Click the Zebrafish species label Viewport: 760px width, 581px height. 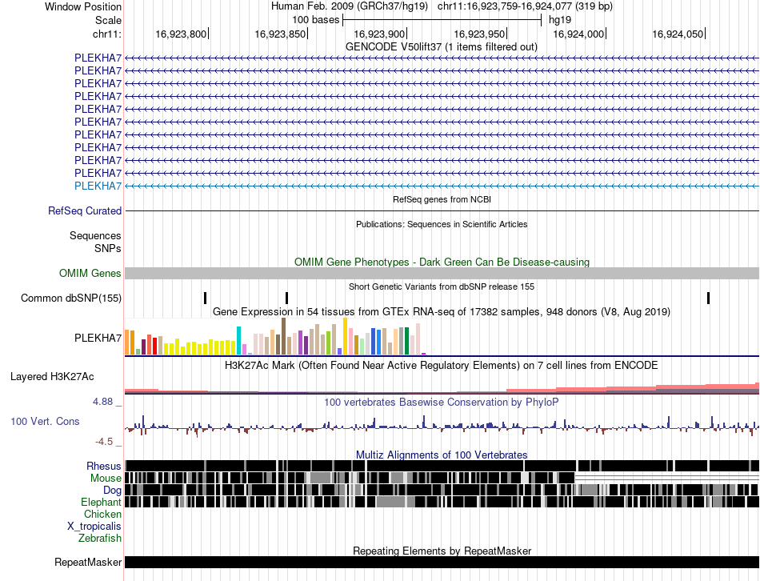(x=100, y=538)
